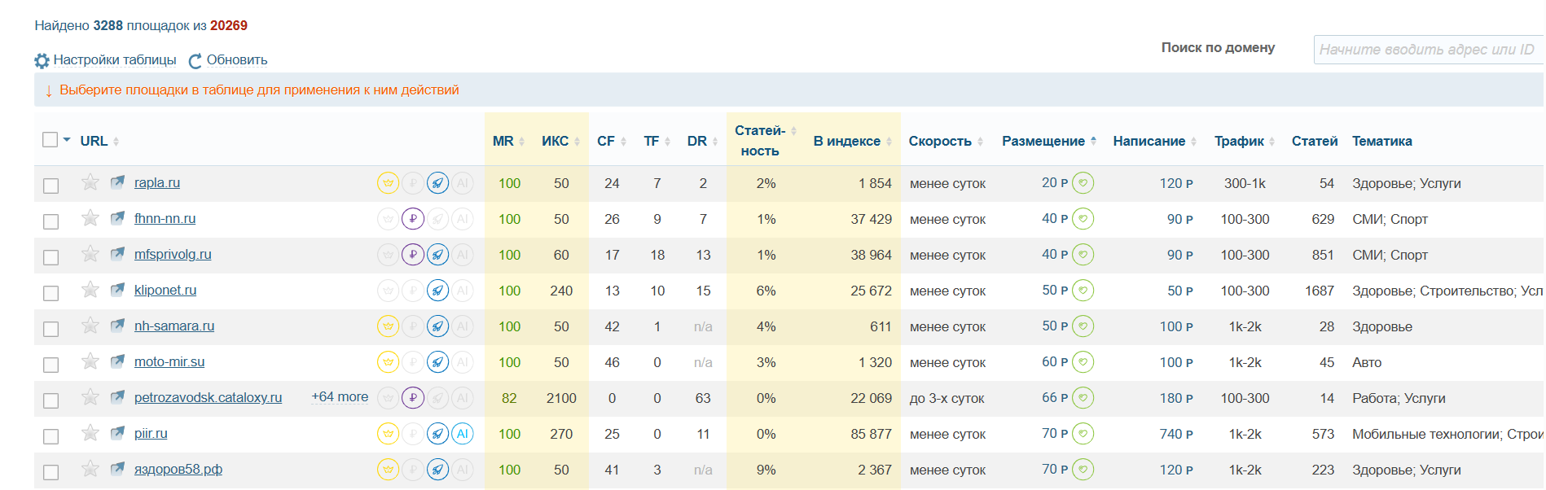Select the piir.ru row checkbox
The height and width of the screenshot is (490, 1546).
51,436
